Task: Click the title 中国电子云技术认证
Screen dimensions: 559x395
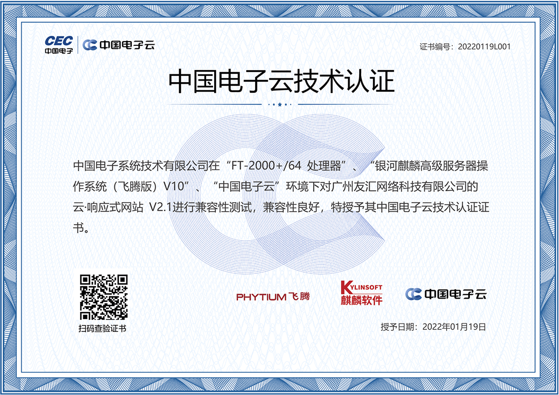Action: click(281, 82)
